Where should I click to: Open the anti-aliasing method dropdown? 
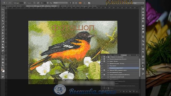pos(60,3)
